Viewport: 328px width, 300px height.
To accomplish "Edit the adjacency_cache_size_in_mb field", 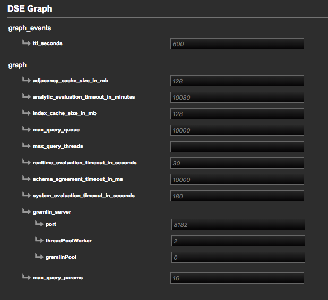I will tap(237, 81).
